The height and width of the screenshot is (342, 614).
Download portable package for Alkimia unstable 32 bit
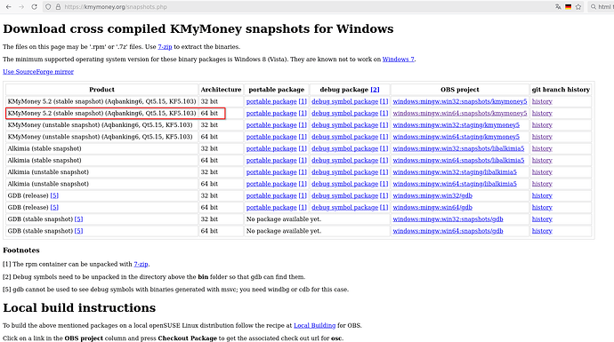pos(271,172)
